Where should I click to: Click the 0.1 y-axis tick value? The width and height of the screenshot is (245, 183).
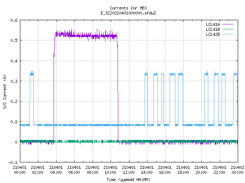[14, 122]
